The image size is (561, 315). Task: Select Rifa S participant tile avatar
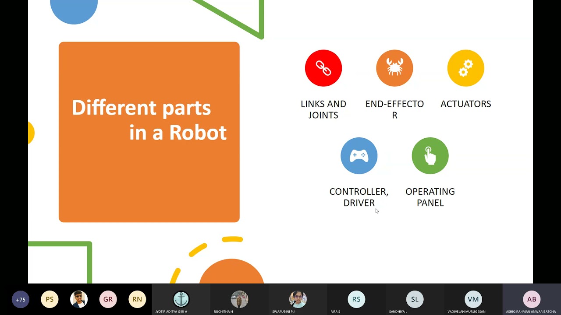pos(356,300)
